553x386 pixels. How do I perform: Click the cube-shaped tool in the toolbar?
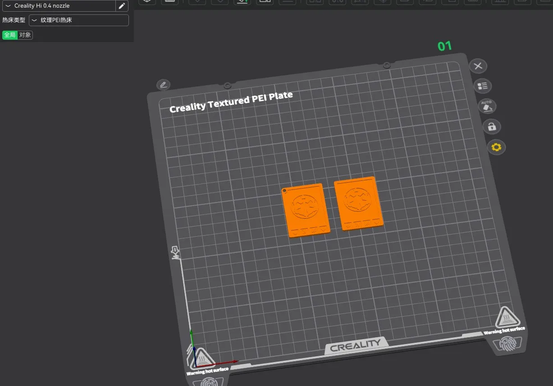click(x=382, y=2)
